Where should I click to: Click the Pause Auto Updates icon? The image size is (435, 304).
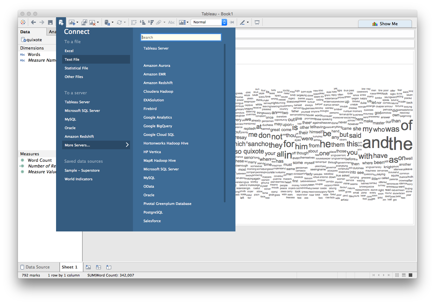point(107,22)
